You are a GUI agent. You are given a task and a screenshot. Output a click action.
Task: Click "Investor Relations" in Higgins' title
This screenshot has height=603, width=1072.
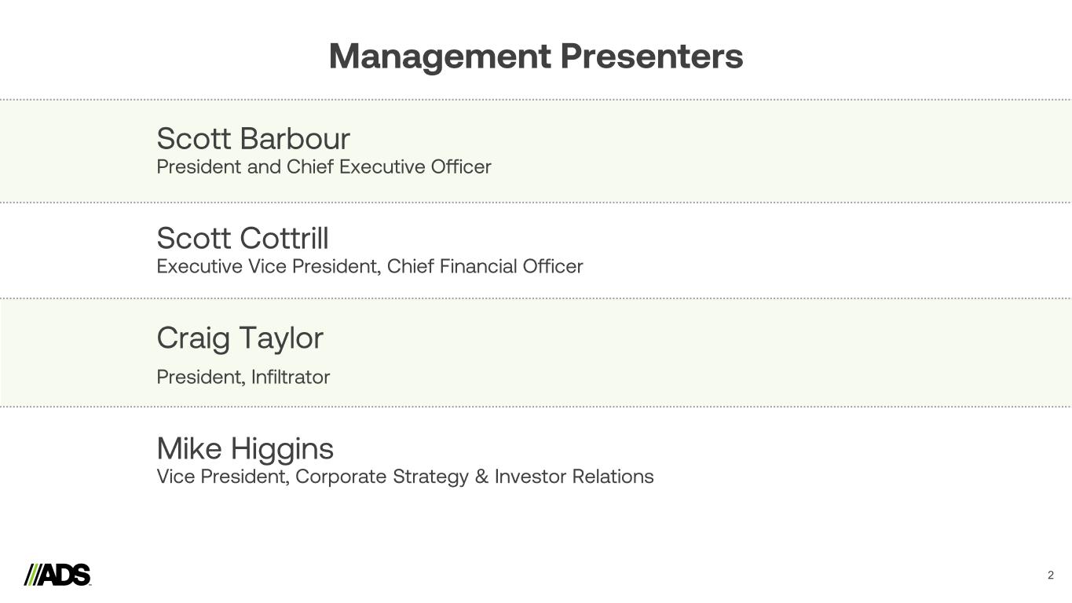click(x=574, y=477)
